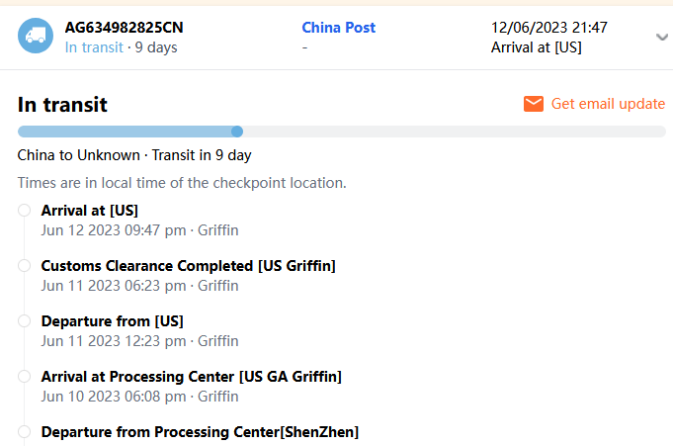Click the Customs Clearance Completed checkpoint dot
This screenshot has height=446, width=673.
pos(24,265)
